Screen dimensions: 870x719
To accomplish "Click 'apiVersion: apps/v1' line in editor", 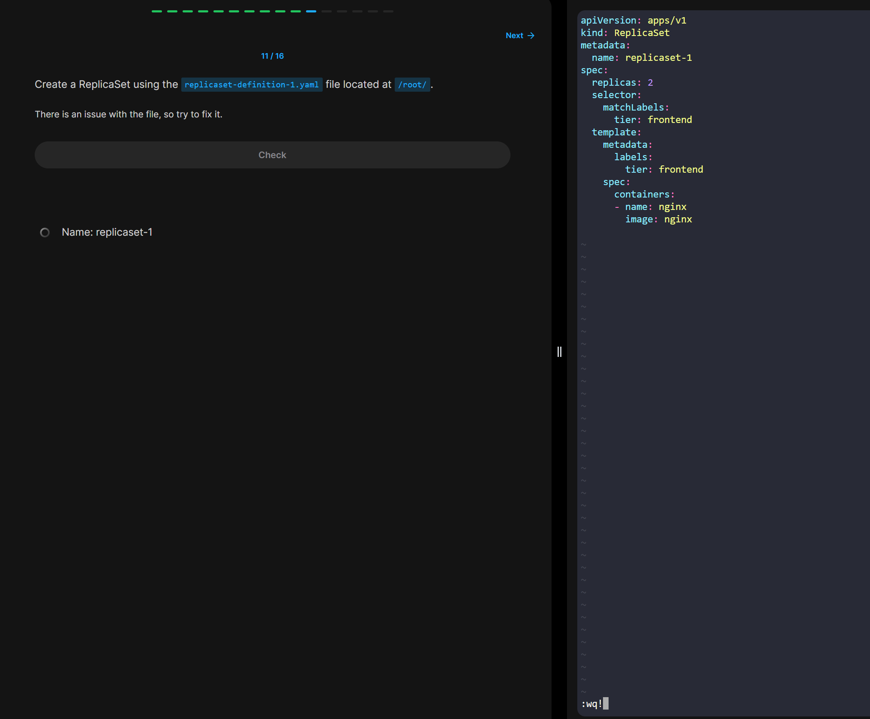I will click(x=633, y=21).
